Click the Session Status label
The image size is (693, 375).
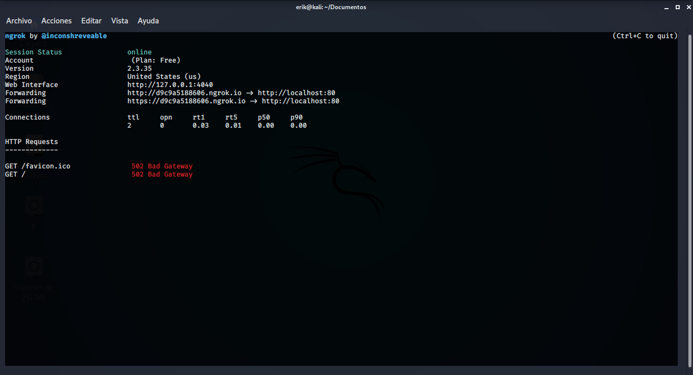coord(34,52)
